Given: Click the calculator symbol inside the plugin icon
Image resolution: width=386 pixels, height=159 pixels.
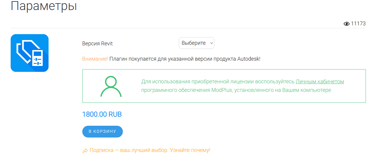Looking at the screenshot, I should 37,58.
